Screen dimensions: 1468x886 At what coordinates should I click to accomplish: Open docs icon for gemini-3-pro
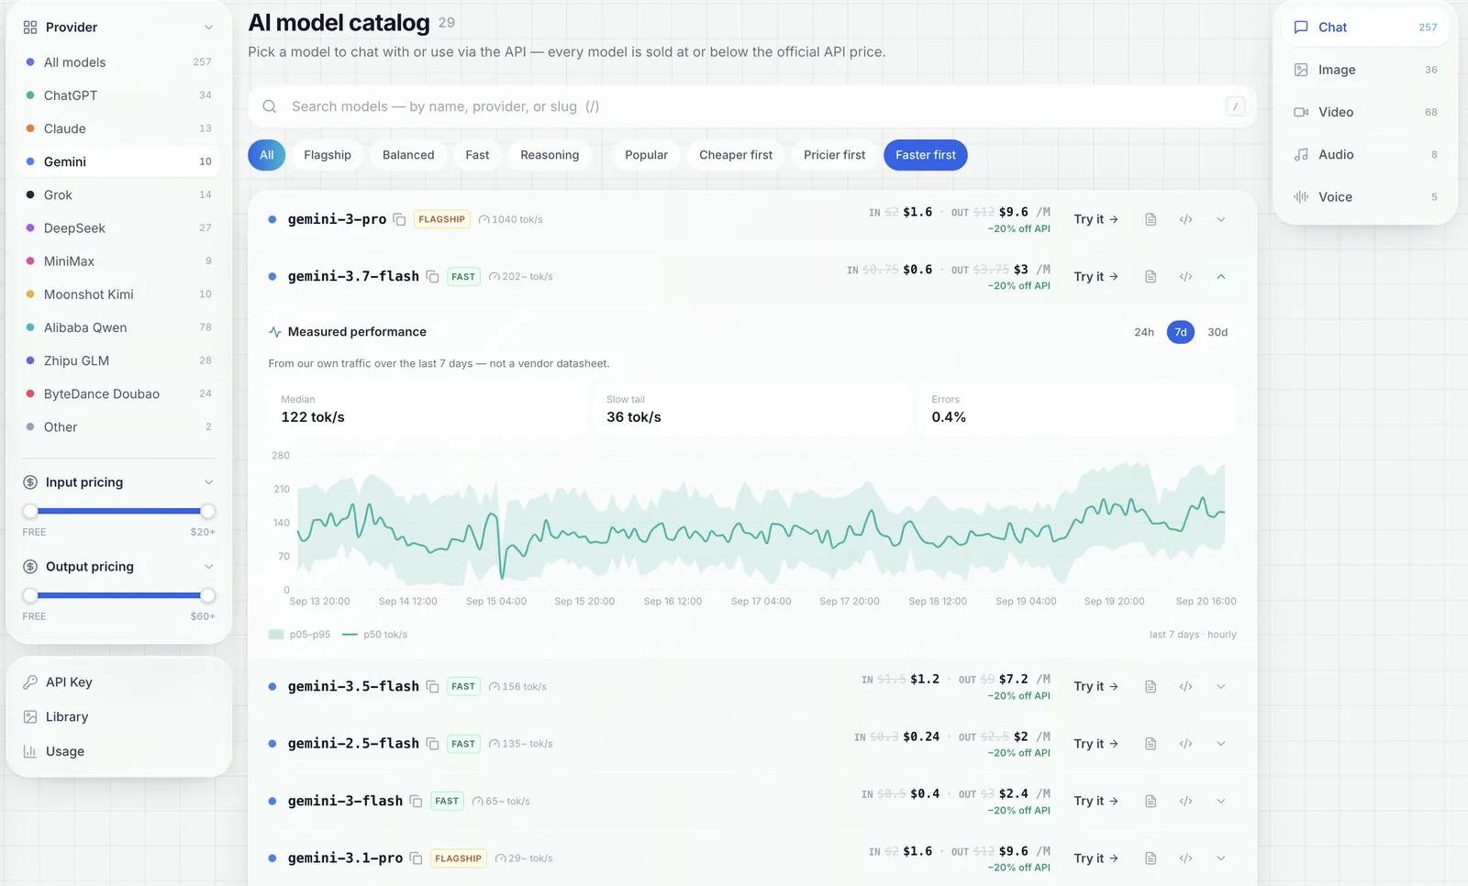[1151, 219]
